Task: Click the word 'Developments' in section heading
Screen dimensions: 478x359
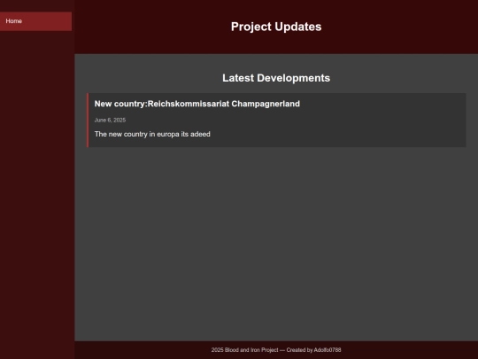Action: click(294, 78)
